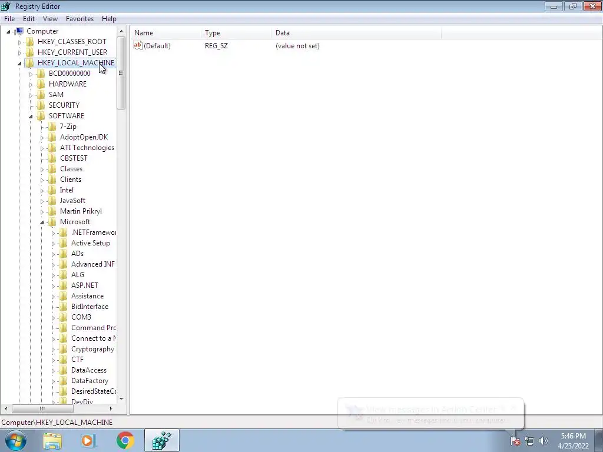Open Action Center flag tray icon
Image resolution: width=603 pixels, height=452 pixels.
pos(515,441)
